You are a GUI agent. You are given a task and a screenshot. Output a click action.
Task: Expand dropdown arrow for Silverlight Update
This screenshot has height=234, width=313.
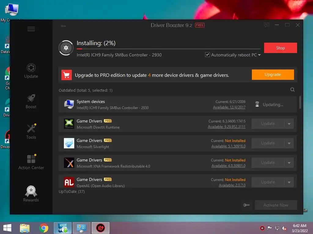[289, 143]
